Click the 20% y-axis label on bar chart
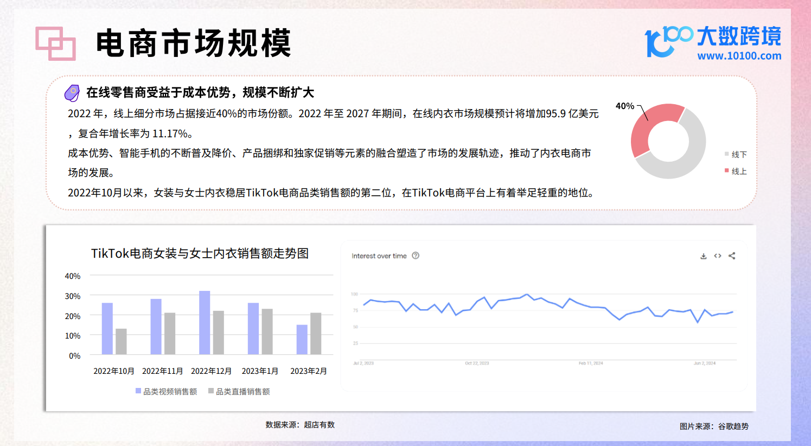 (73, 316)
